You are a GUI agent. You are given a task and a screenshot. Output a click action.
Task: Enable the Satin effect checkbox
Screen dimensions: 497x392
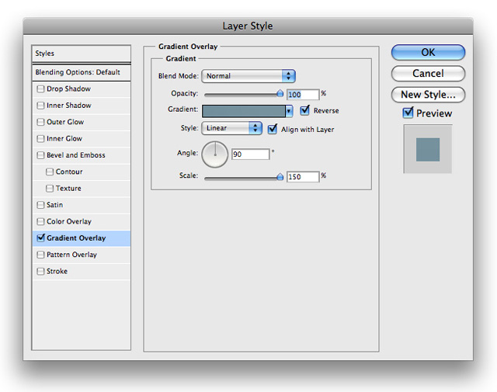[x=40, y=205]
